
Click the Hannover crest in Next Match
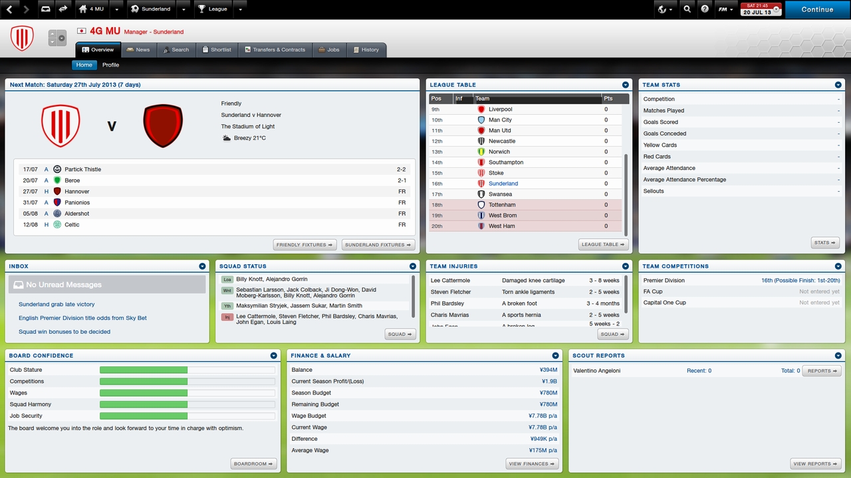[163, 125]
